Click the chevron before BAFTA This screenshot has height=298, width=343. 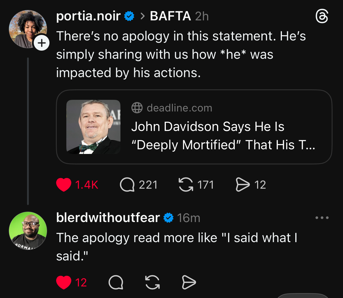[x=142, y=17]
